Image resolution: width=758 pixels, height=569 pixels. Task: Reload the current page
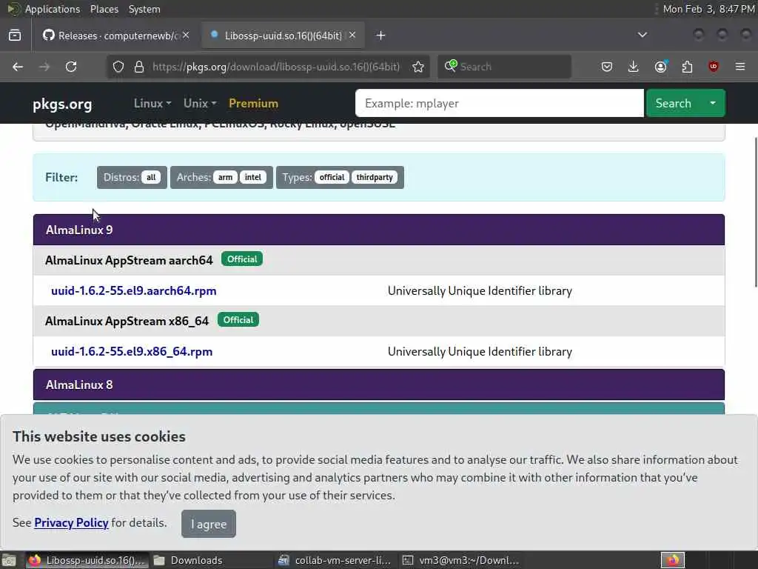pos(71,67)
